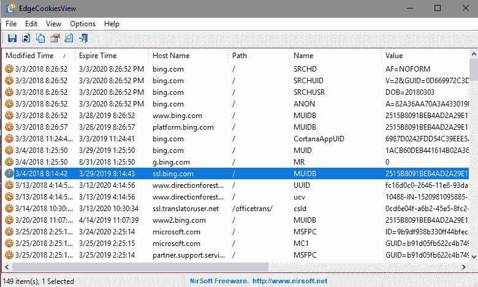The width and height of the screenshot is (478, 287).
Task: Click the Find toolbar icon
Action: (x=69, y=38)
